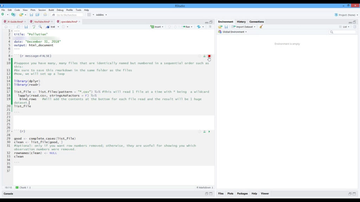Switch to the Packages tab
The height and width of the screenshot is (202, 360).
pyautogui.click(x=242, y=194)
